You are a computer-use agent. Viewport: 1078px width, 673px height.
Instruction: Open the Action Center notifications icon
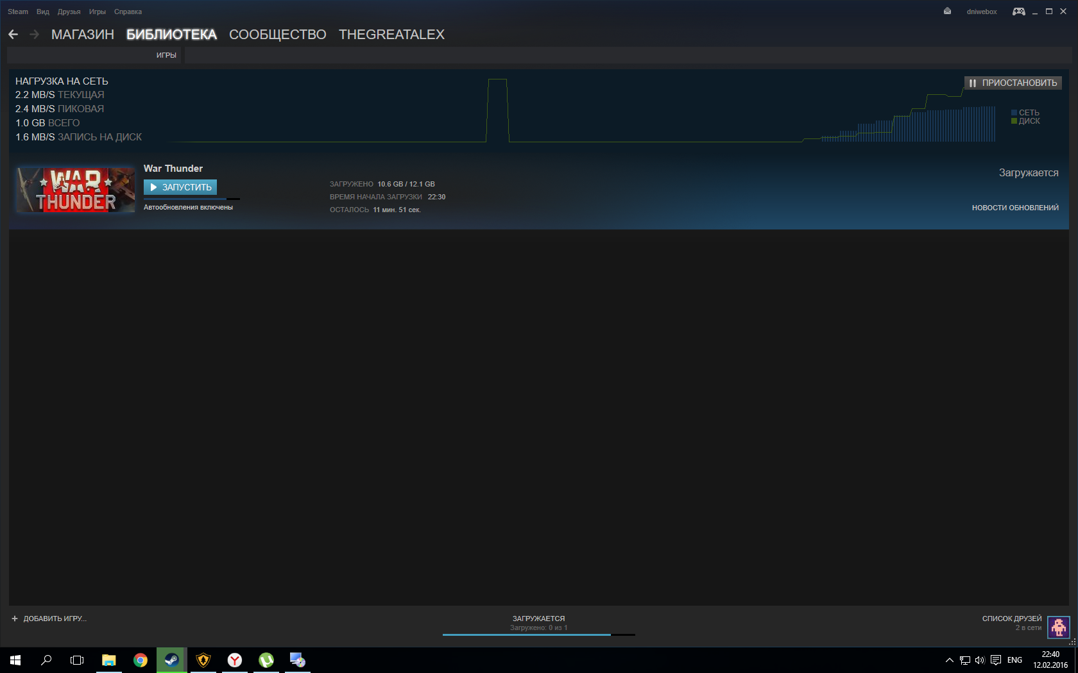[x=996, y=660]
